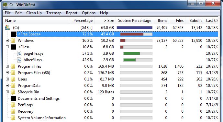Open the Help menu

click(x=104, y=13)
